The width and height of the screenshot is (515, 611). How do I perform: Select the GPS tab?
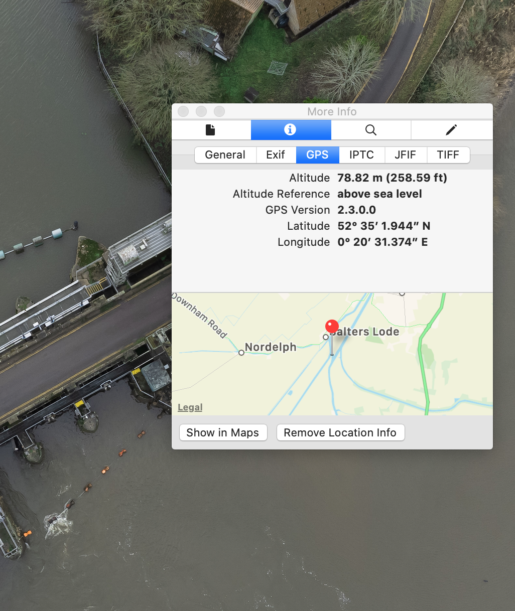pos(317,155)
